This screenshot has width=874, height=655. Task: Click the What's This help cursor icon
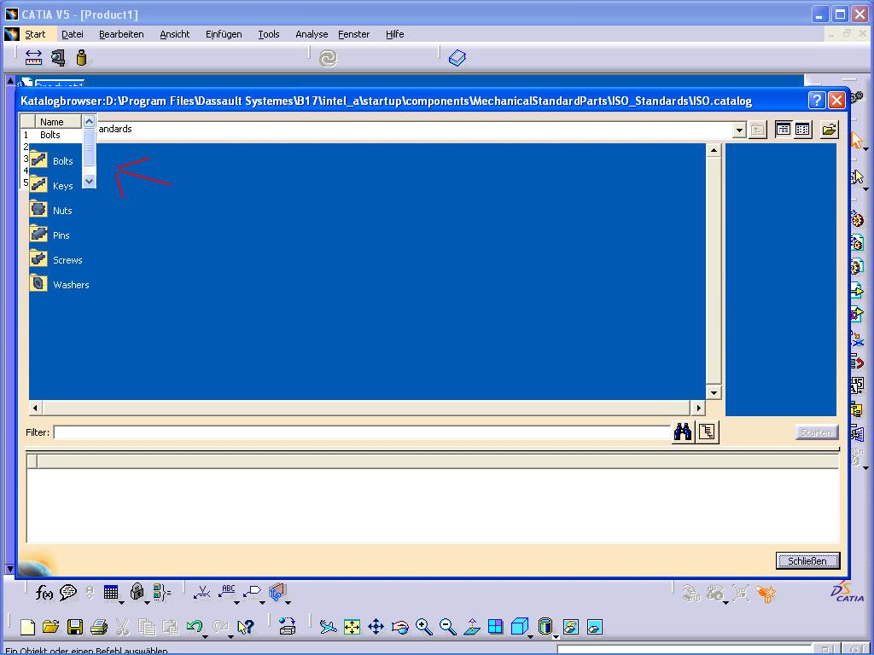tap(246, 627)
